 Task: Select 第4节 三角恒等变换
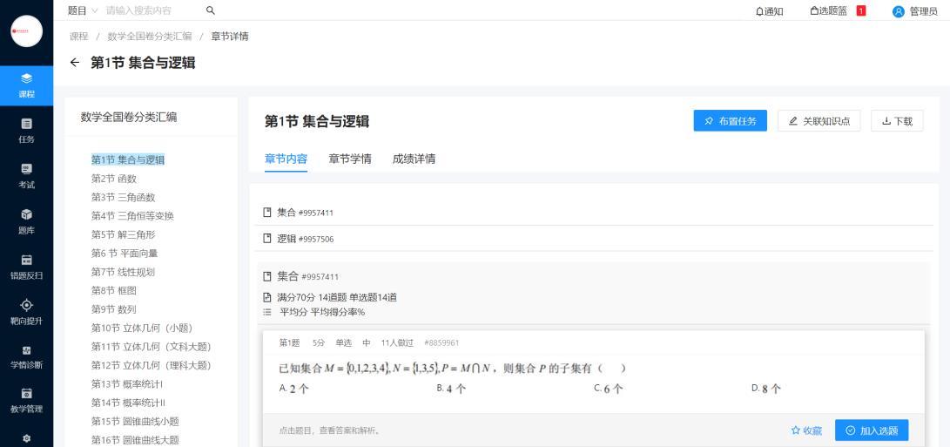[132, 216]
